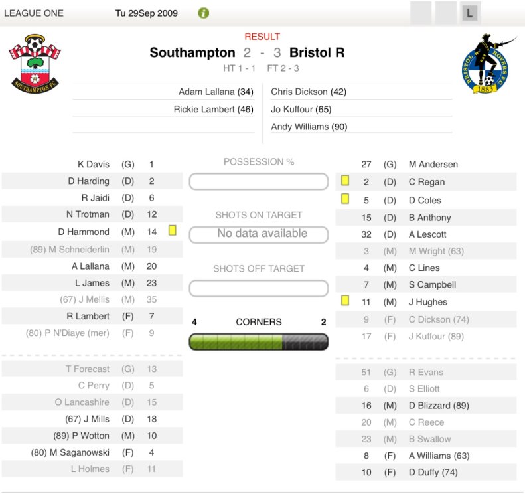
Task: Select K Davis goalkeeper row
Action: point(93,164)
